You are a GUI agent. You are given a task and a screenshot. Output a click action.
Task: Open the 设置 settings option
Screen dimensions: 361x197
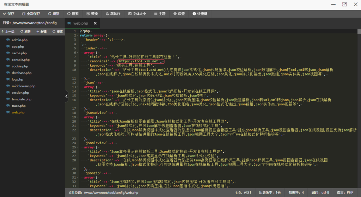(x=179, y=14)
